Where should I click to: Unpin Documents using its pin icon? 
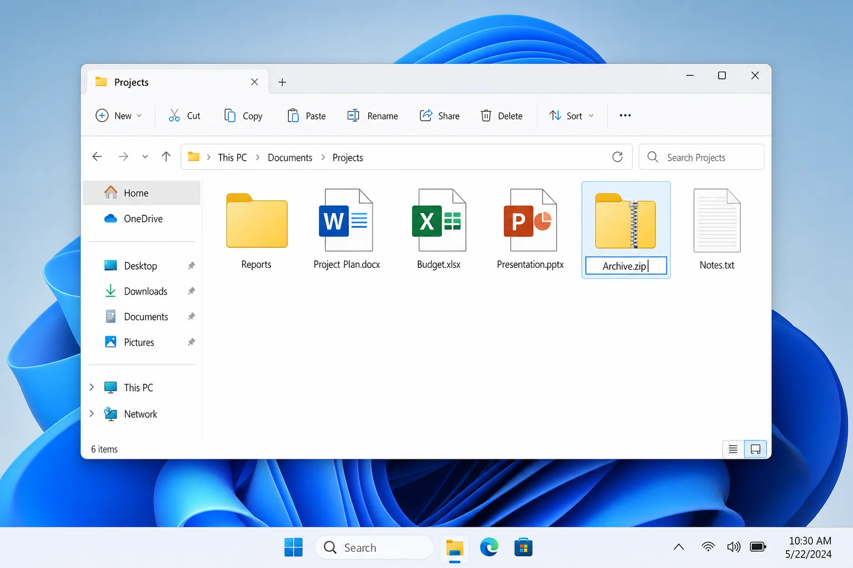[191, 317]
